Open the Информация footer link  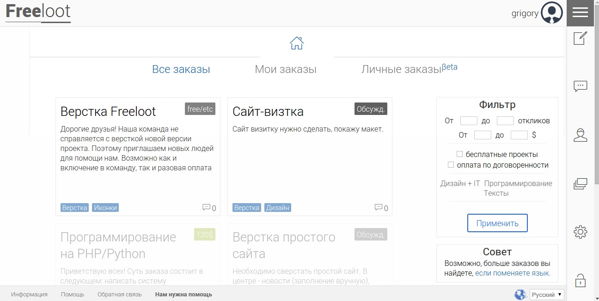pos(30,295)
